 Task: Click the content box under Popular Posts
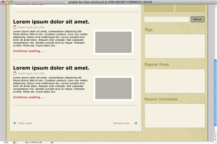pyautogui.click(x=175, y=81)
